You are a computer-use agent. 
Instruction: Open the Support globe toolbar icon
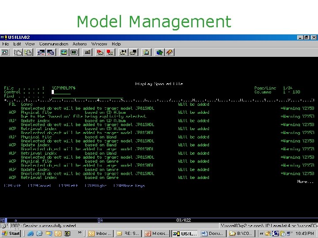[159, 52]
